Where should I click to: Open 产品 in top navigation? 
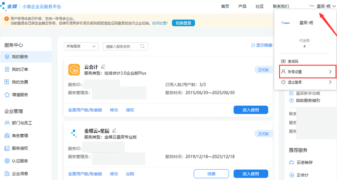pyautogui.click(x=242, y=6)
